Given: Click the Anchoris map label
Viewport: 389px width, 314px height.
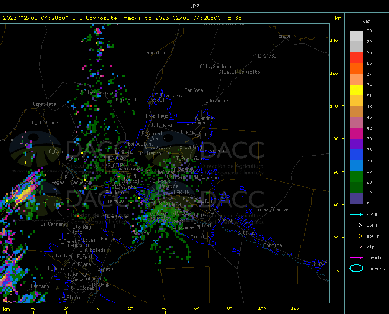Looking at the screenshot, I should click(111, 238).
